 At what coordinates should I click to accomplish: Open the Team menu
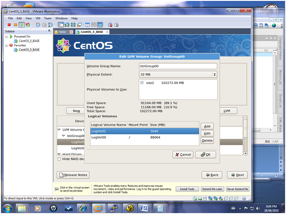pos(48,18)
